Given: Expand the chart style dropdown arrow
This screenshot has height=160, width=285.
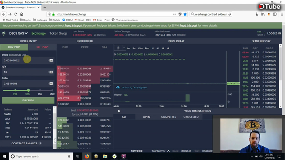Looking at the screenshot, I should (x=124, y=48).
